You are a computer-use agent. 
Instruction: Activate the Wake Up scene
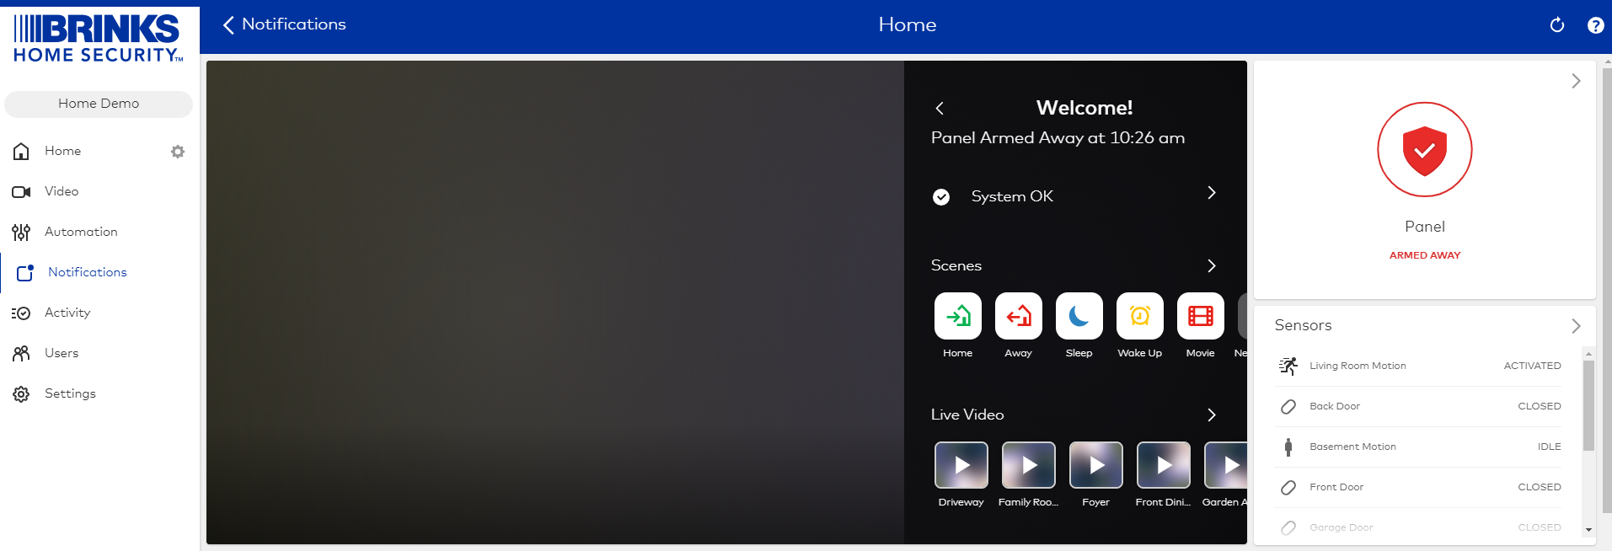point(1140,316)
